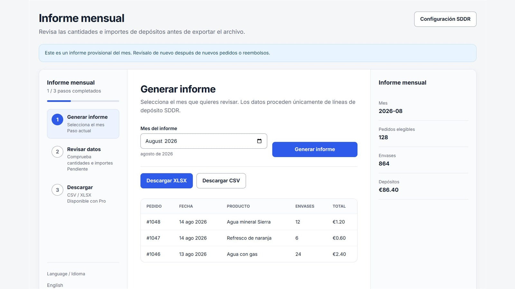Click the provisional report info banner
The height and width of the screenshot is (289, 515).
pos(257,53)
